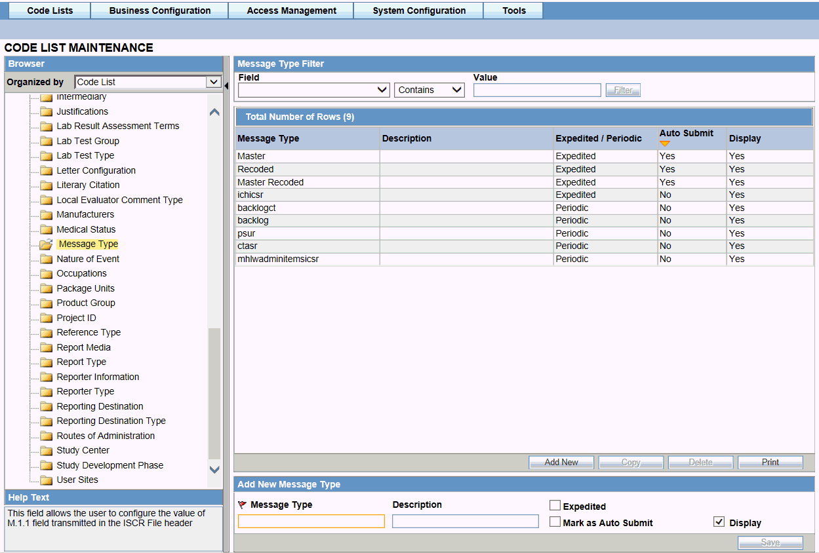This screenshot has height=553, width=819.
Task: Click the open folder icon for Message Type
Action: pyautogui.click(x=46, y=244)
